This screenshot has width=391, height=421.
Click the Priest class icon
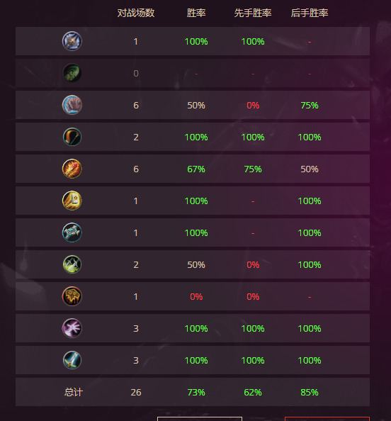[x=72, y=232]
